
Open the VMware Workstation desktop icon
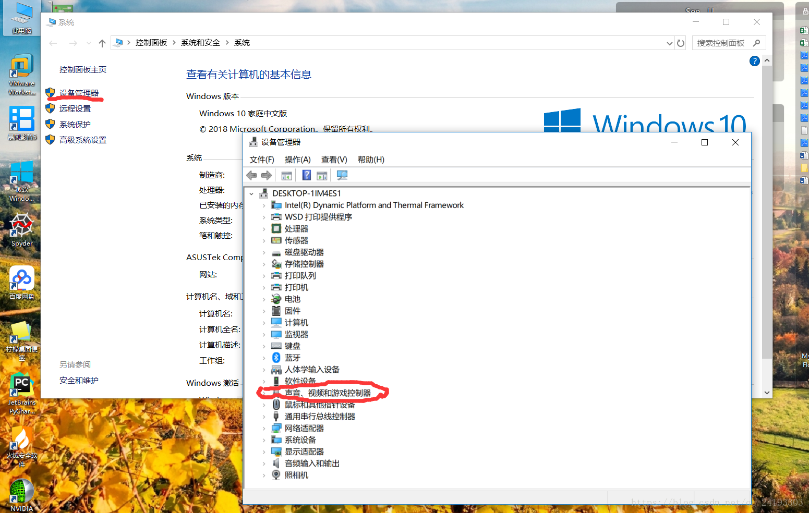coord(22,75)
